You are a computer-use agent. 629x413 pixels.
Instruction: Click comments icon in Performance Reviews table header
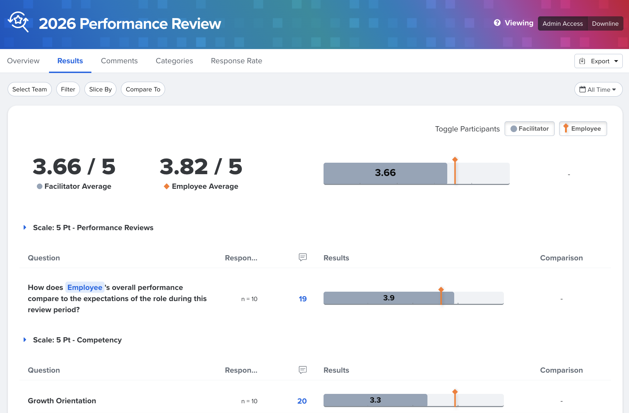coord(303,257)
